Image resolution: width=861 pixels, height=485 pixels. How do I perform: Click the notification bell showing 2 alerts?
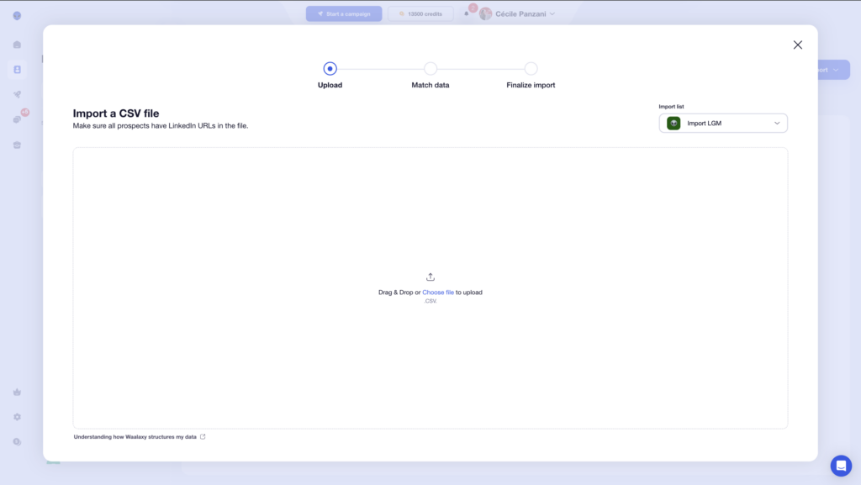pyautogui.click(x=468, y=13)
